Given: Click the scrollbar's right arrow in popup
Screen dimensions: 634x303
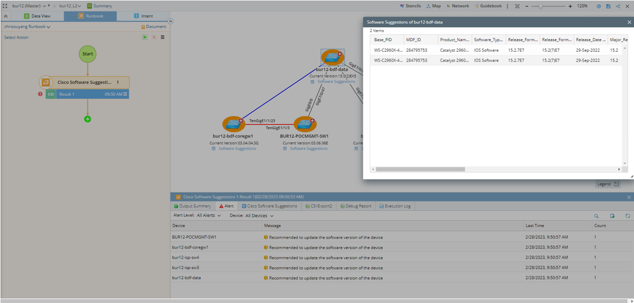Looking at the screenshot, I should click(618, 169).
